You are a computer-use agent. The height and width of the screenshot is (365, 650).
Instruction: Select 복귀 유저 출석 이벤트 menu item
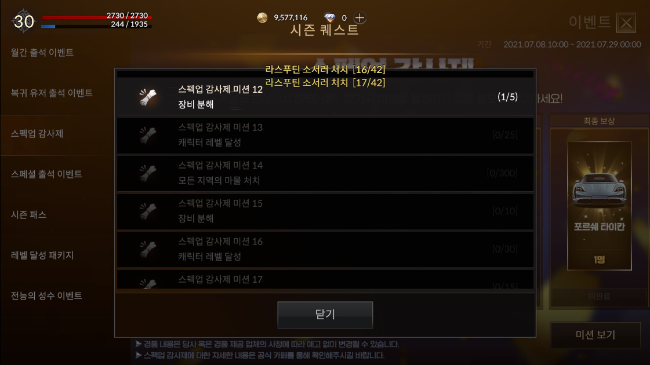[52, 93]
